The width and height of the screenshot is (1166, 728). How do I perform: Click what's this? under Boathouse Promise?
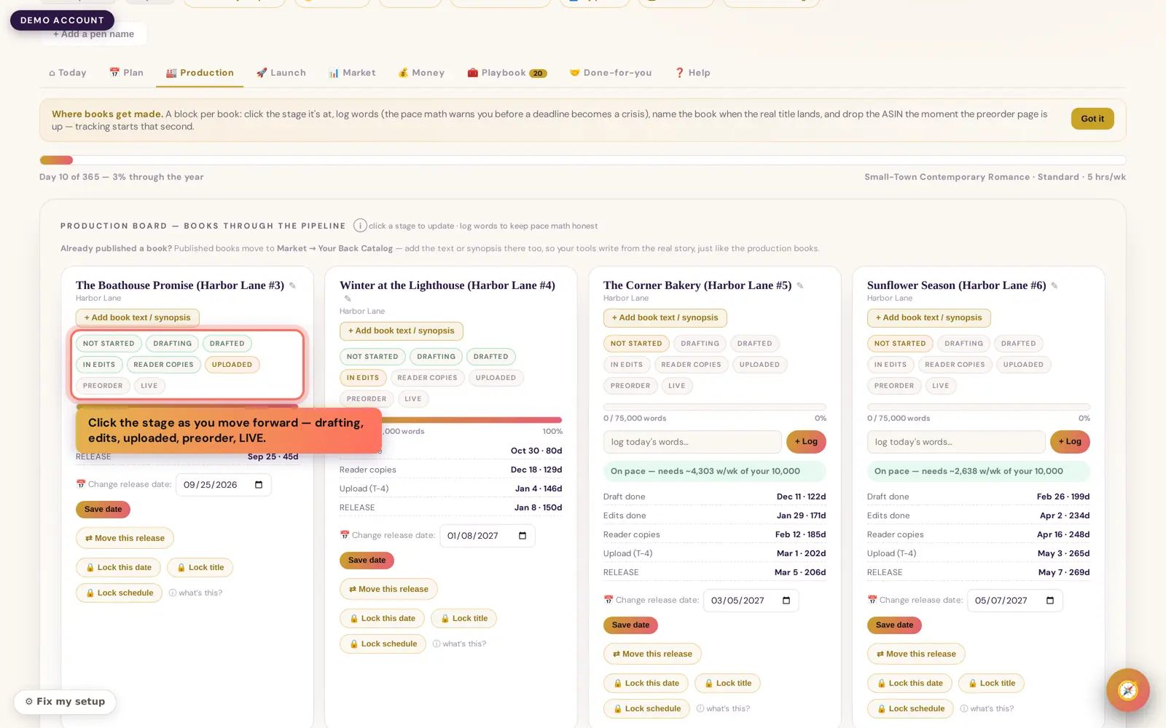(196, 593)
